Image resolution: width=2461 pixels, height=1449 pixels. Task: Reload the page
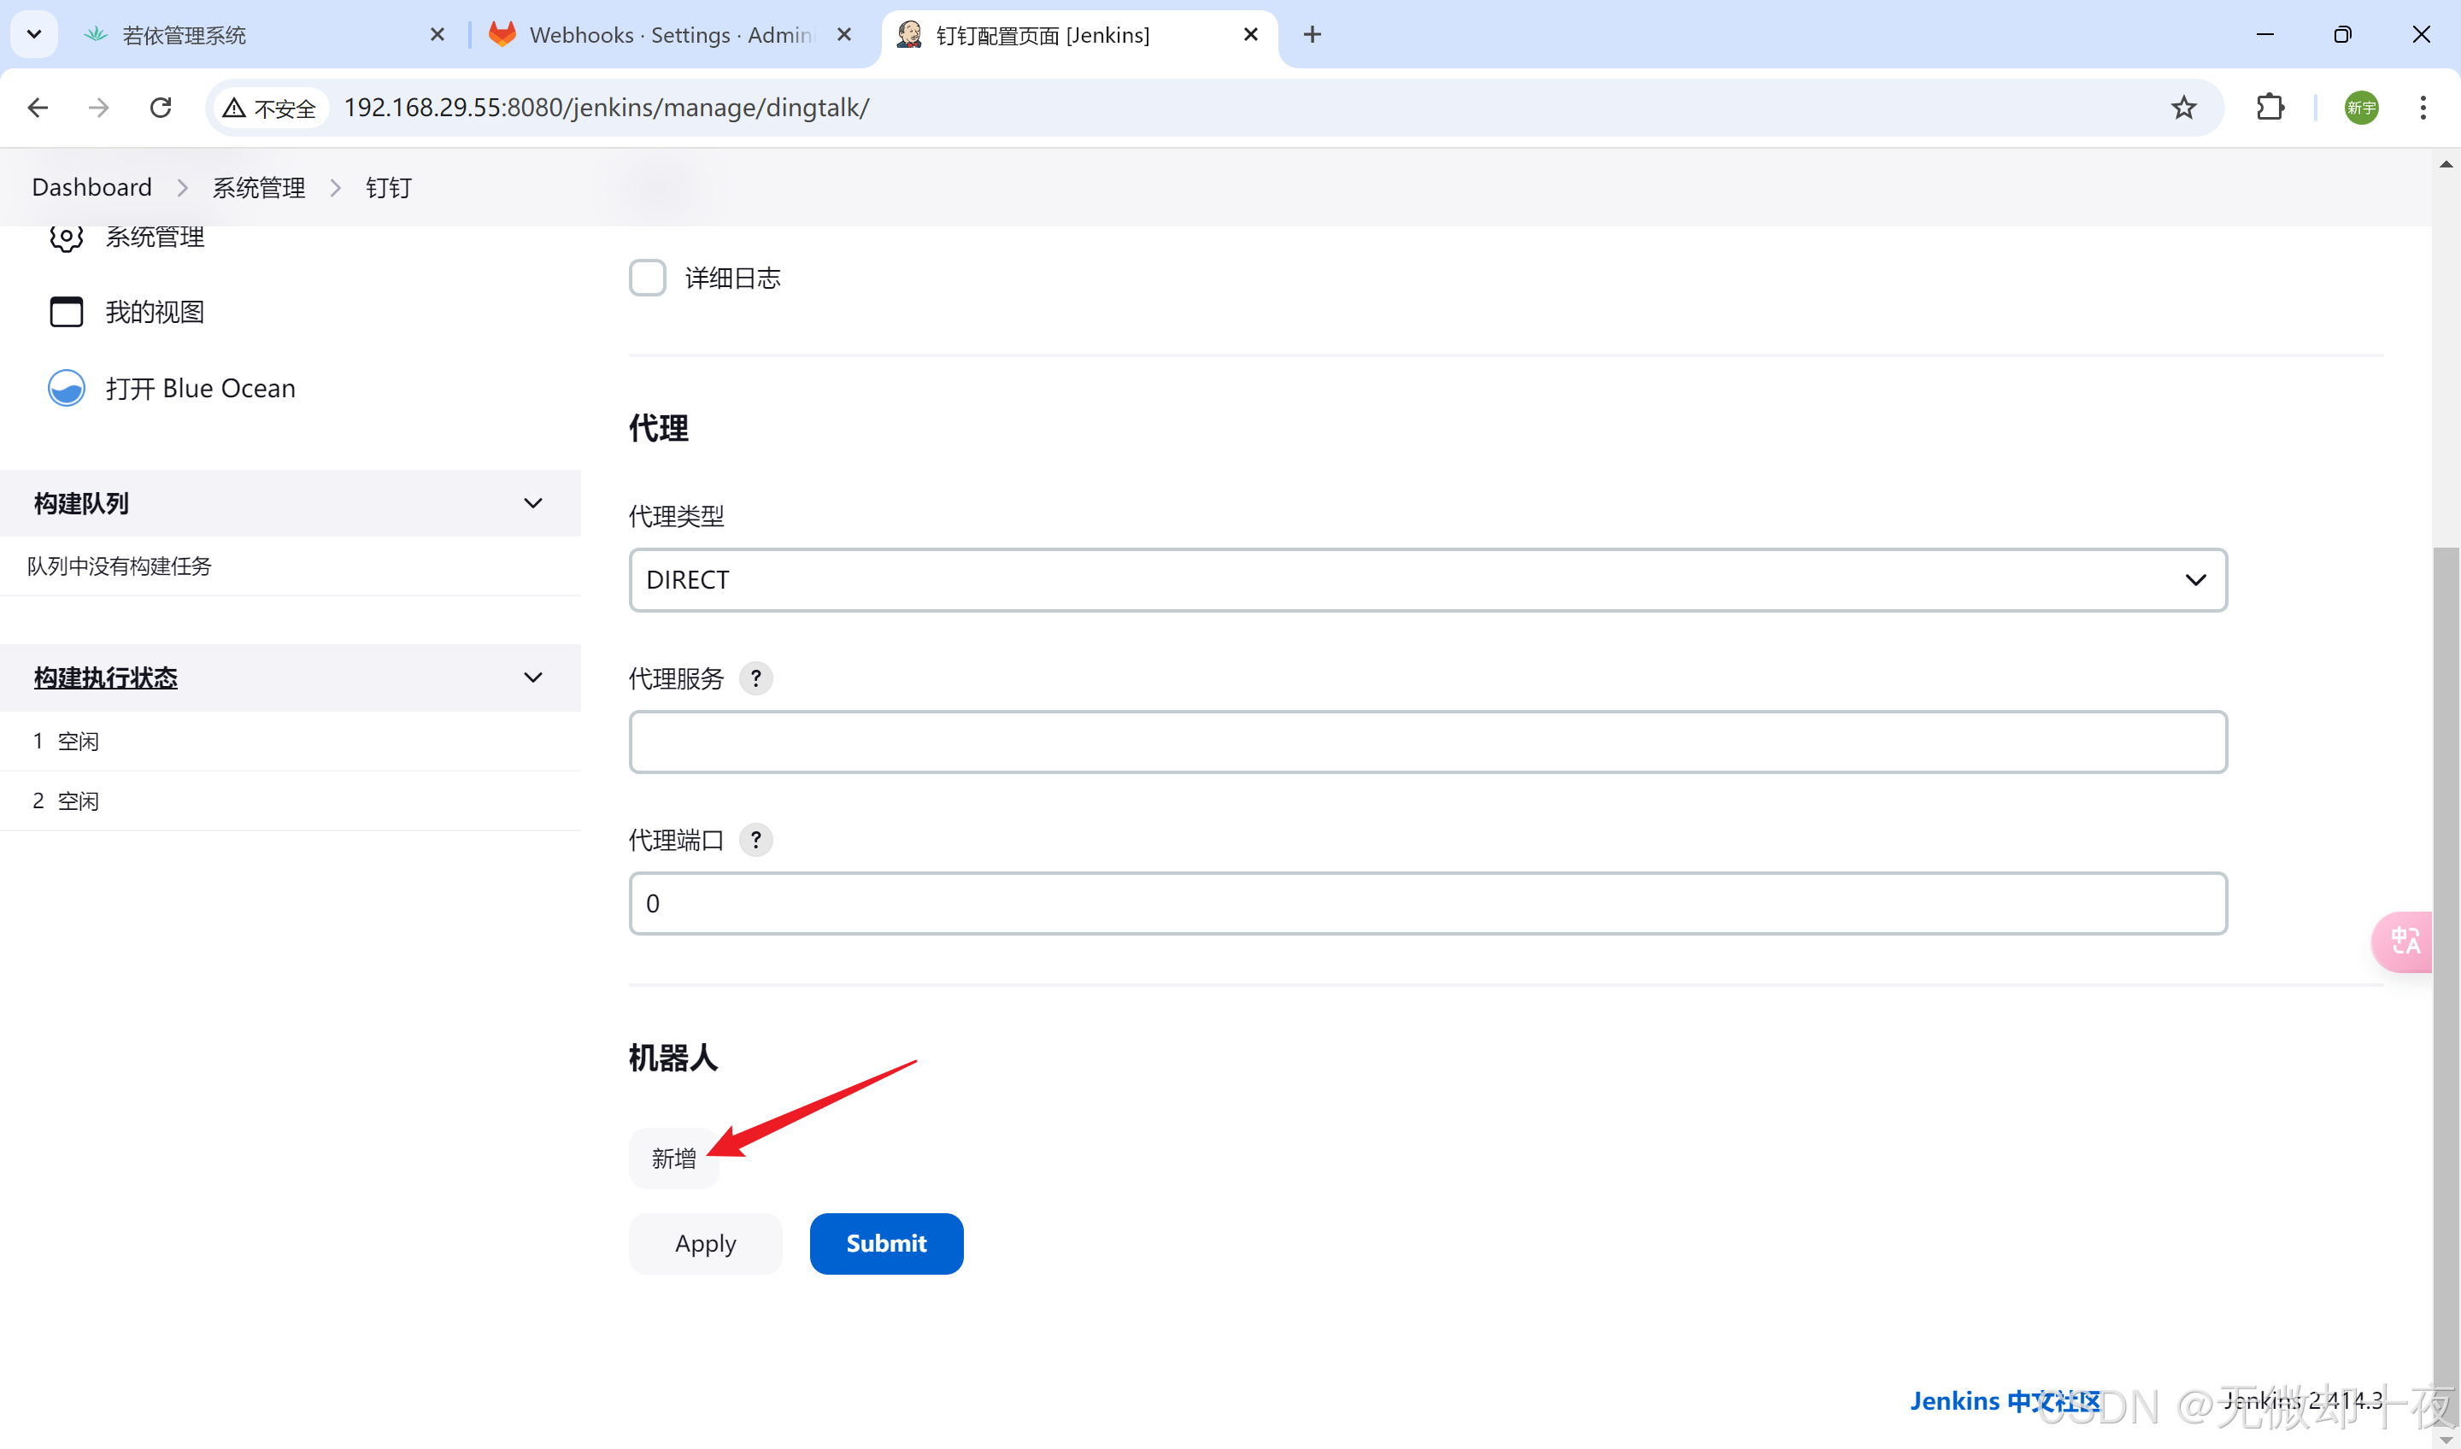click(162, 108)
